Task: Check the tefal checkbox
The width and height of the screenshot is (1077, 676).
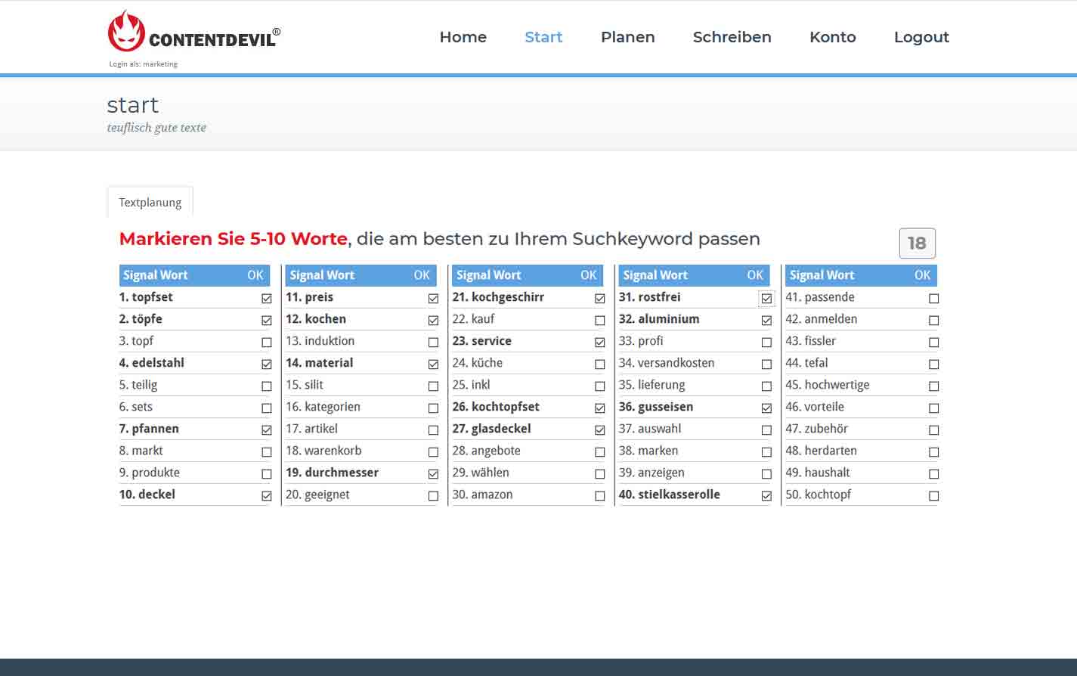Action: [x=933, y=364]
